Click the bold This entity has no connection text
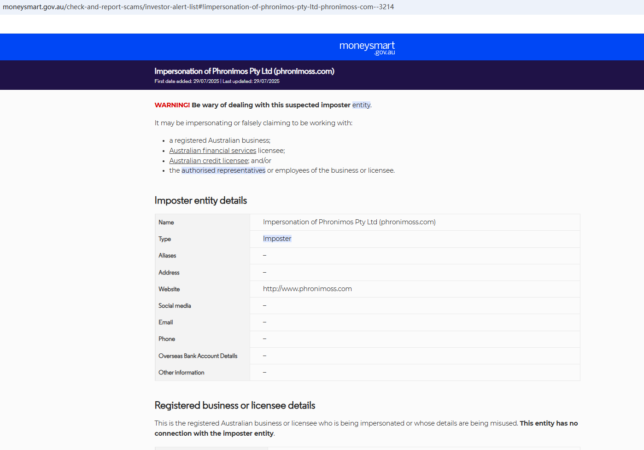The width and height of the screenshot is (644, 450). (x=366, y=428)
